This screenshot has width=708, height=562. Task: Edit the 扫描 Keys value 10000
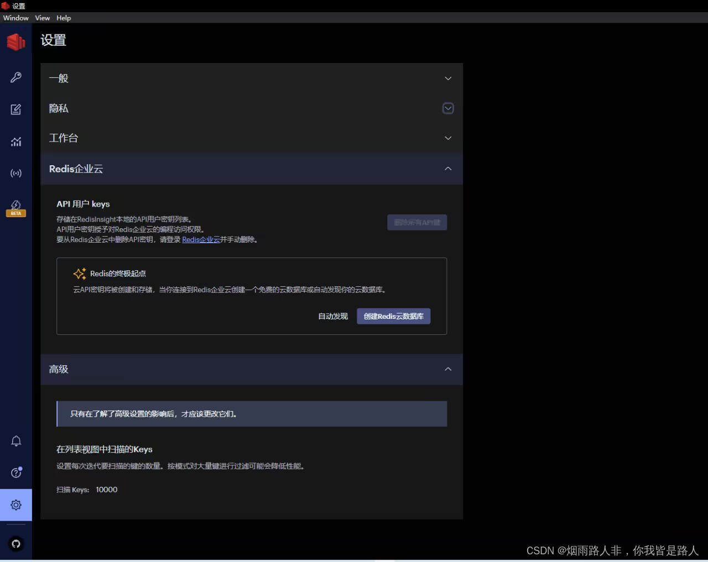click(x=106, y=490)
